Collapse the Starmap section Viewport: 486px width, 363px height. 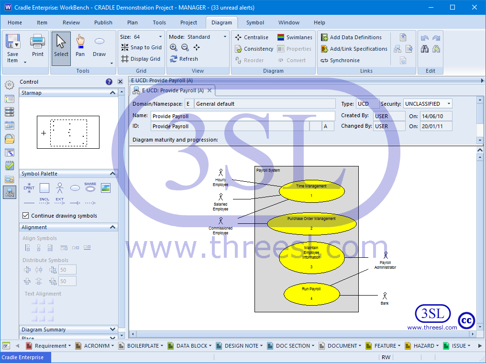click(x=112, y=93)
